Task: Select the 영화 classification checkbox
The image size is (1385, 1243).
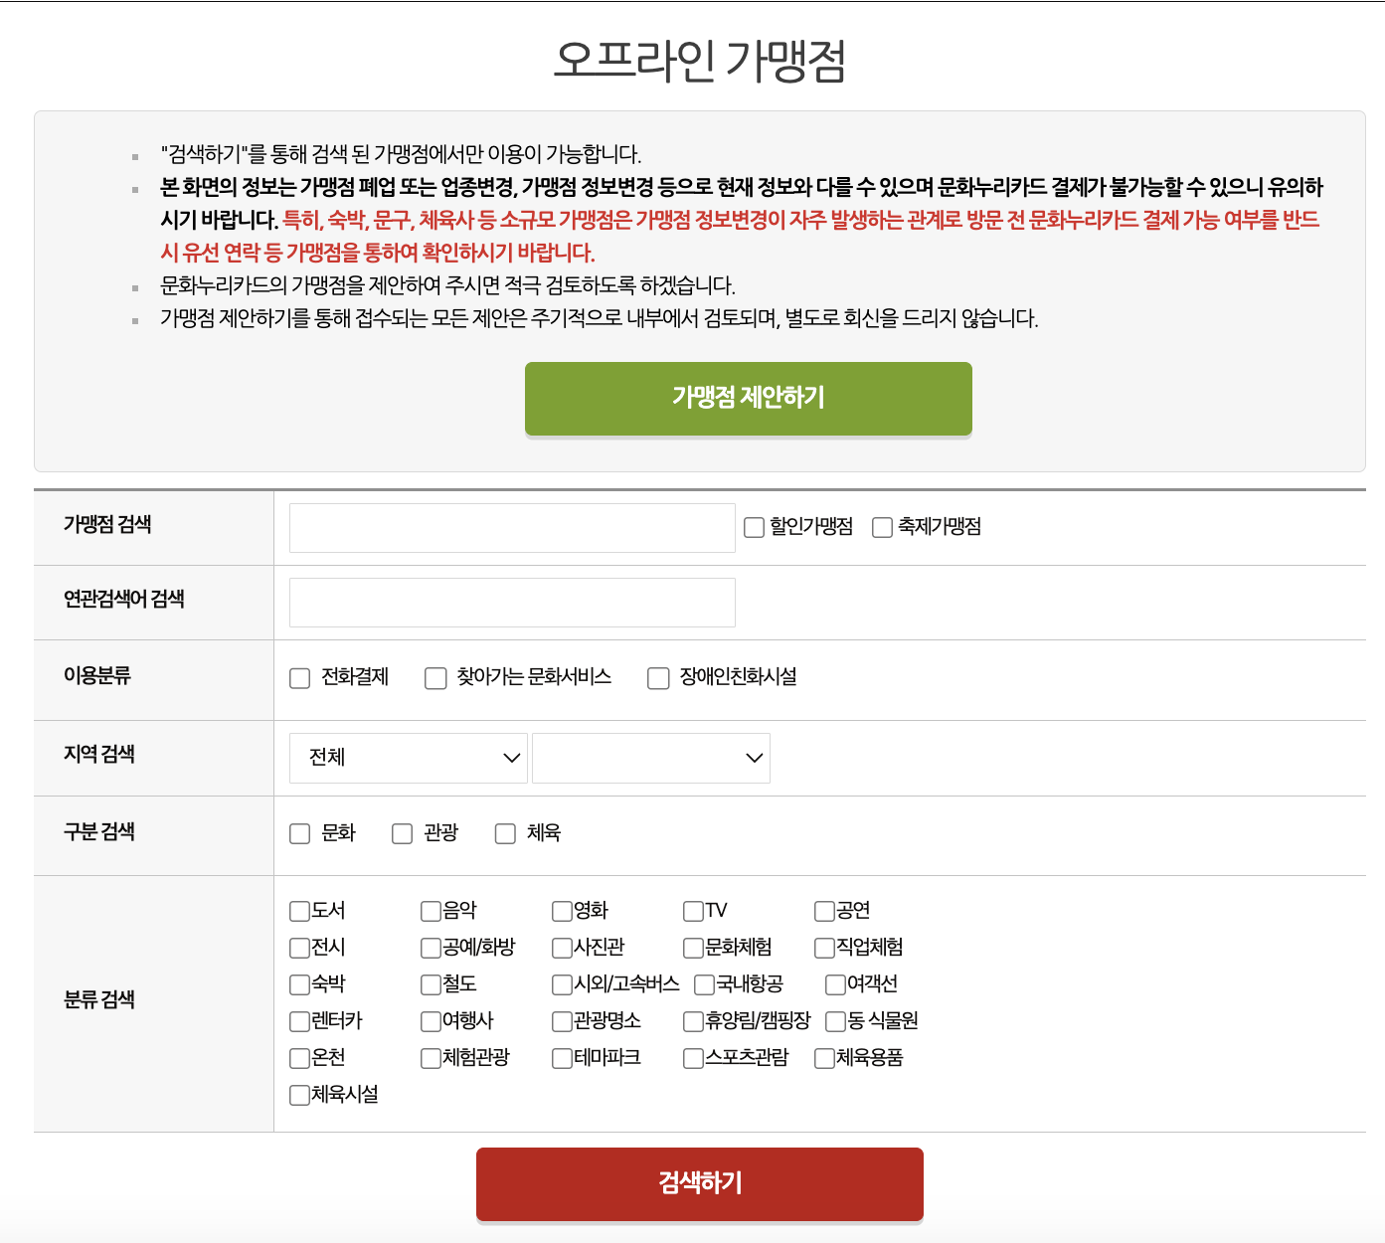Action: [x=562, y=910]
